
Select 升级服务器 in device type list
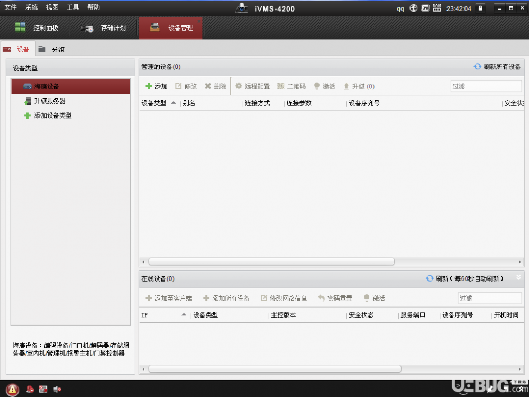[x=50, y=101]
